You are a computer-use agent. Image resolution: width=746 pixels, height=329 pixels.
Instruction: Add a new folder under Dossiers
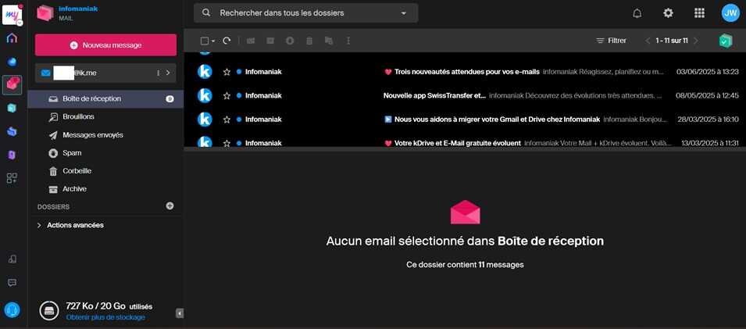(170, 206)
